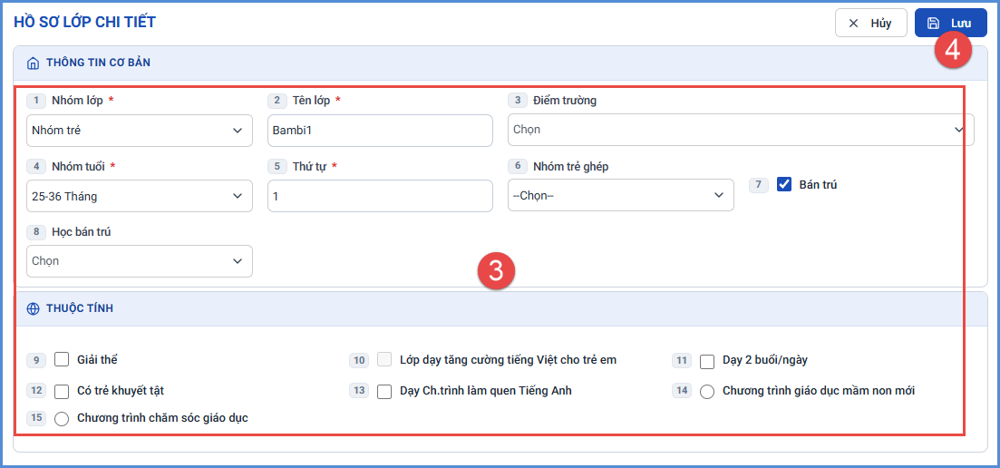The image size is (1000, 468).
Task: Click the Nhóm lớp field label
Action: click(x=79, y=100)
